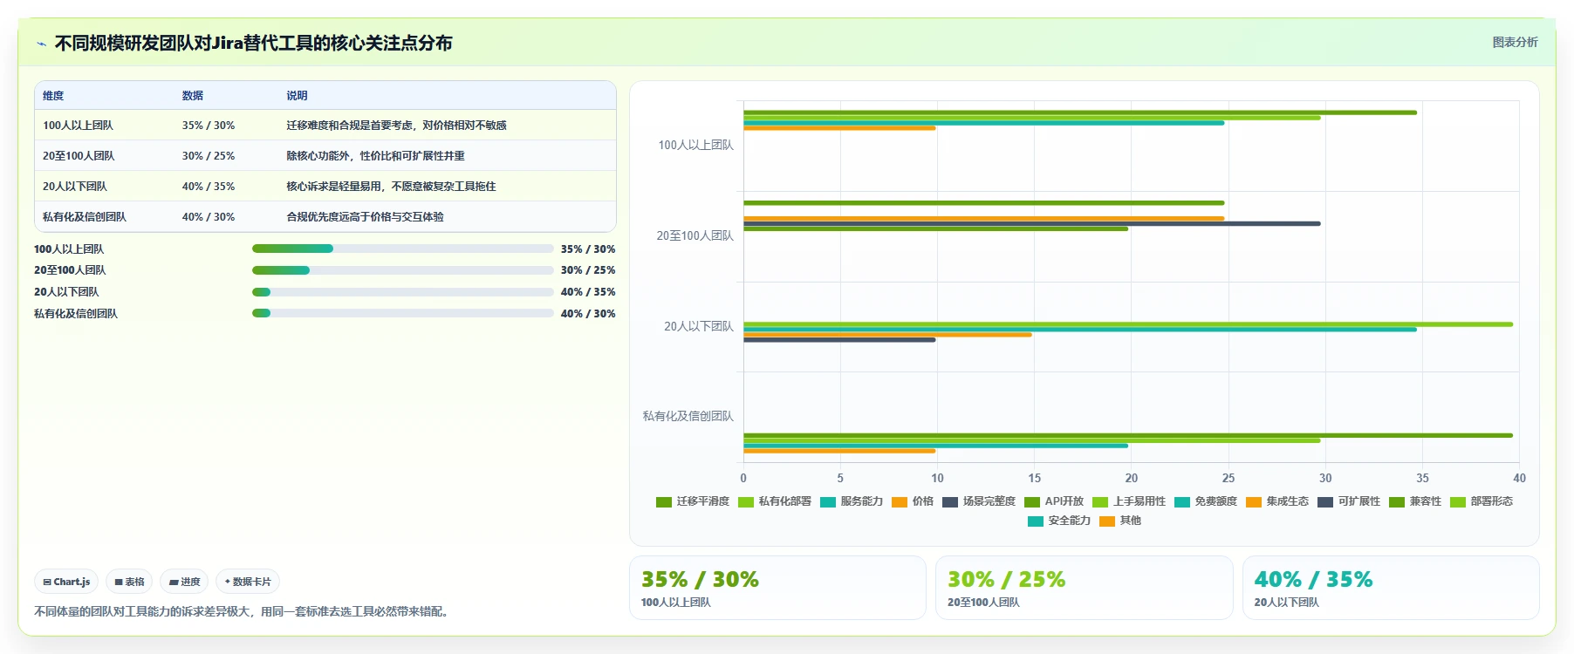Click the 私有化及信创团队 progress bar

[402, 313]
